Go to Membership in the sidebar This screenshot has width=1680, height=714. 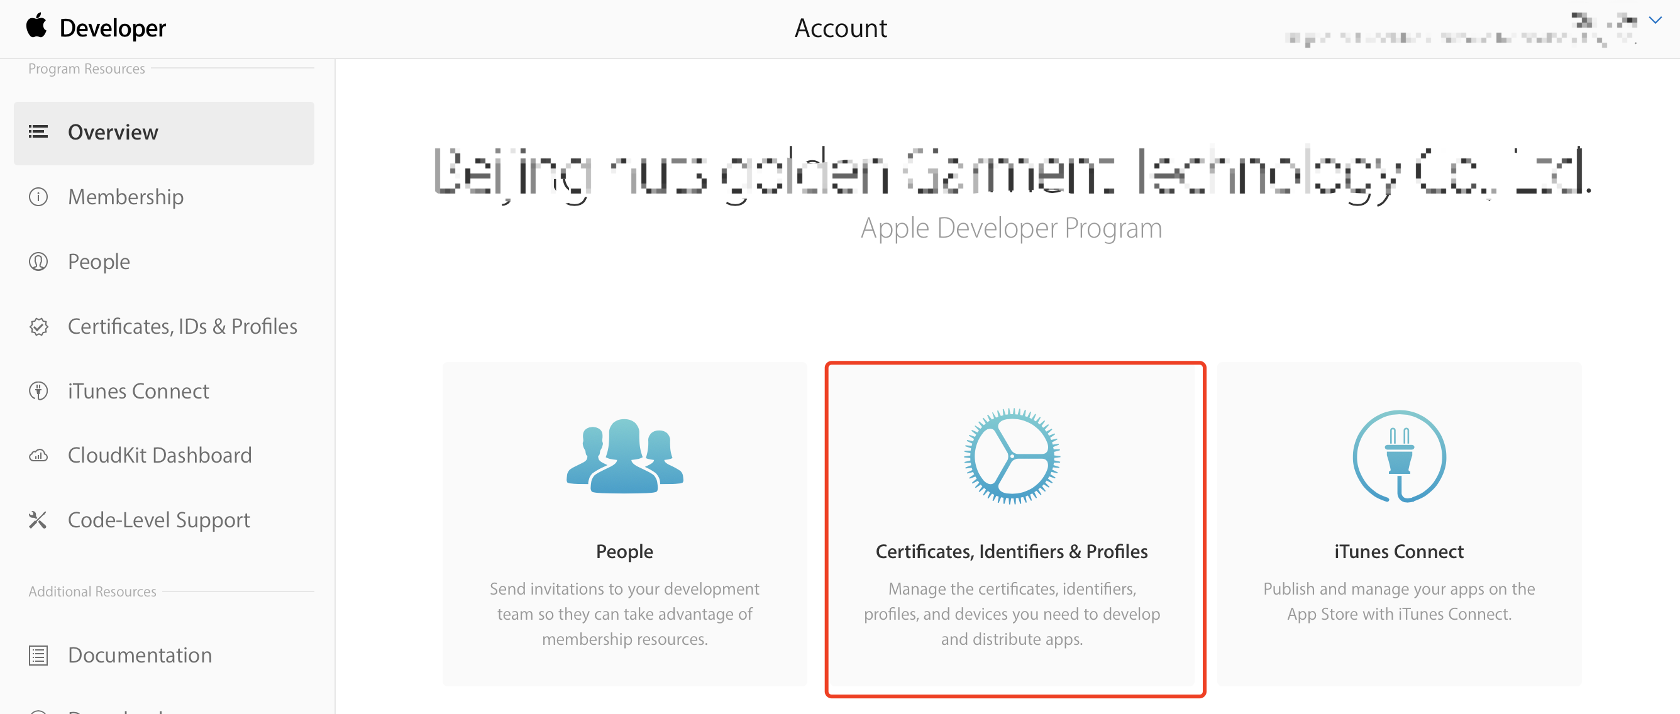coord(125,196)
